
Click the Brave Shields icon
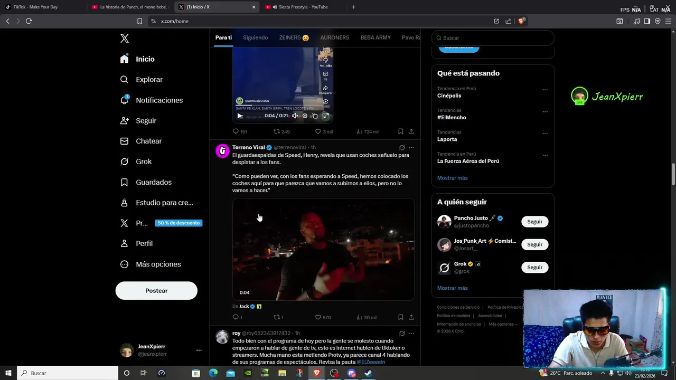(x=522, y=21)
